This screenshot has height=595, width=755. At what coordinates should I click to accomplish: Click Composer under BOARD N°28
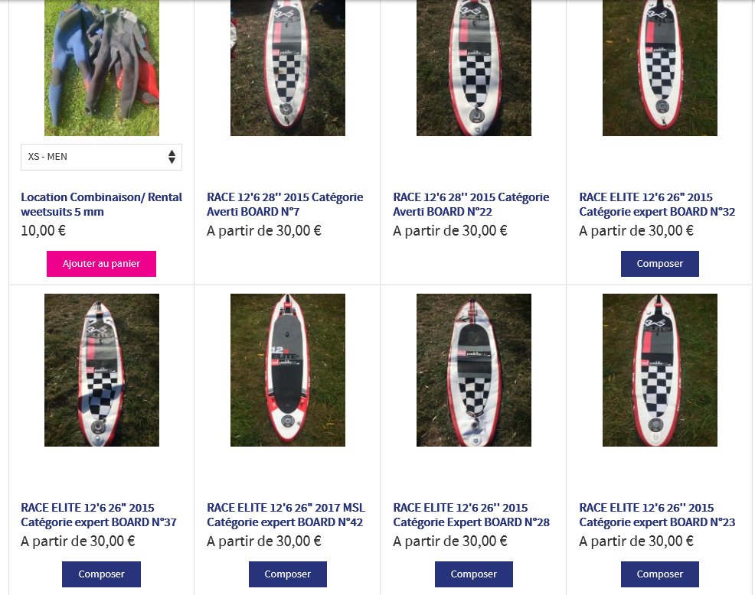(474, 574)
